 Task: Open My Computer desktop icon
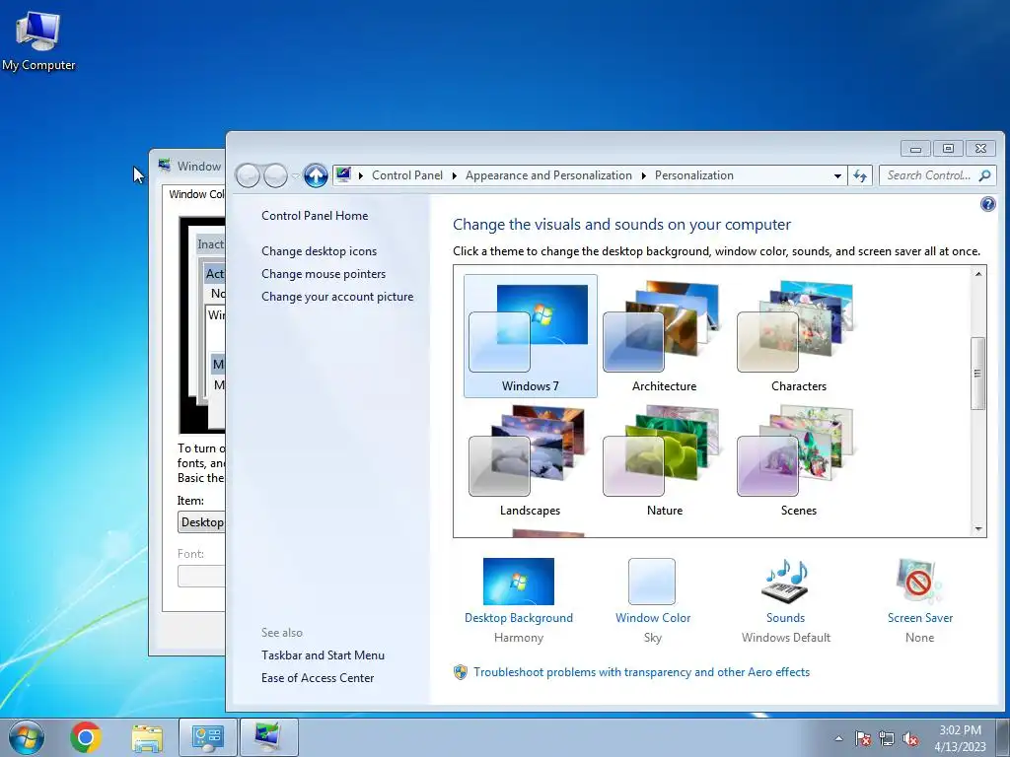coord(38,40)
